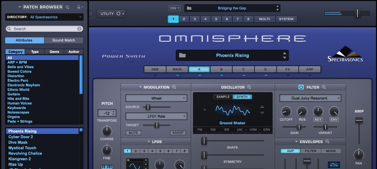The image size is (377, 169).
Task: Zoom into the Envelopes section
Action: (327, 142)
